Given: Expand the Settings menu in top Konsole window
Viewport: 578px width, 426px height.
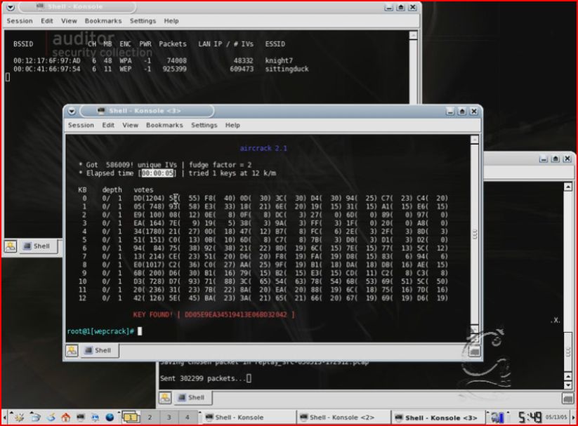Looking at the screenshot, I should pyautogui.click(x=143, y=21).
